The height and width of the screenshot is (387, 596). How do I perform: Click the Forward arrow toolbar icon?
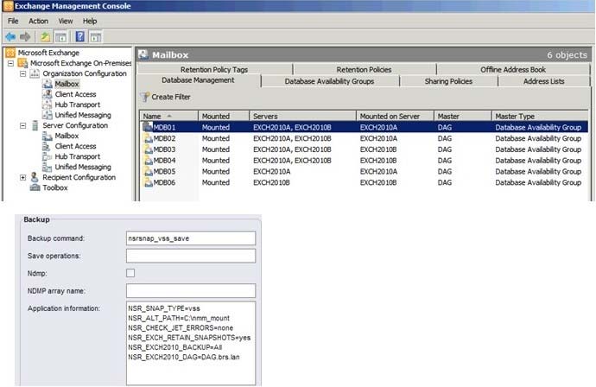pyautogui.click(x=25, y=37)
